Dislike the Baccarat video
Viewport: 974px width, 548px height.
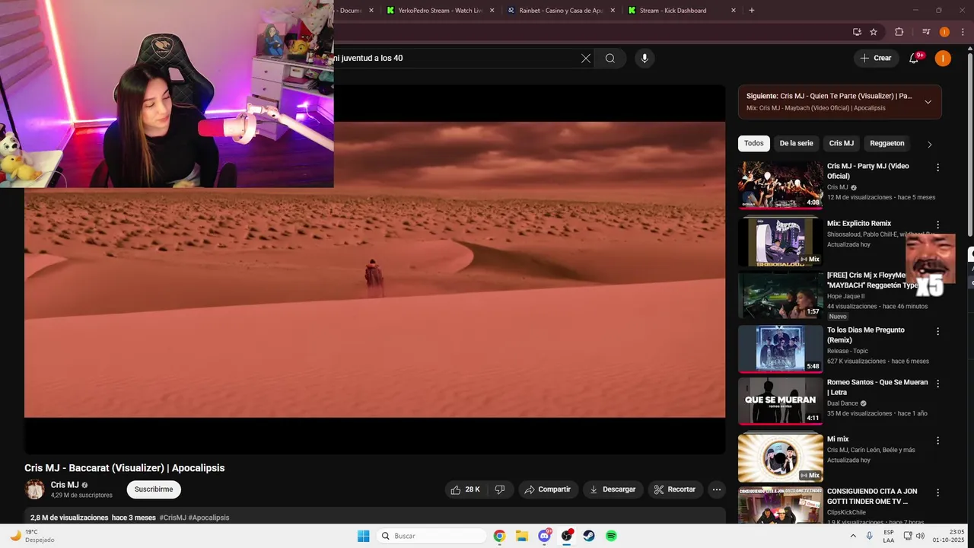click(x=500, y=489)
